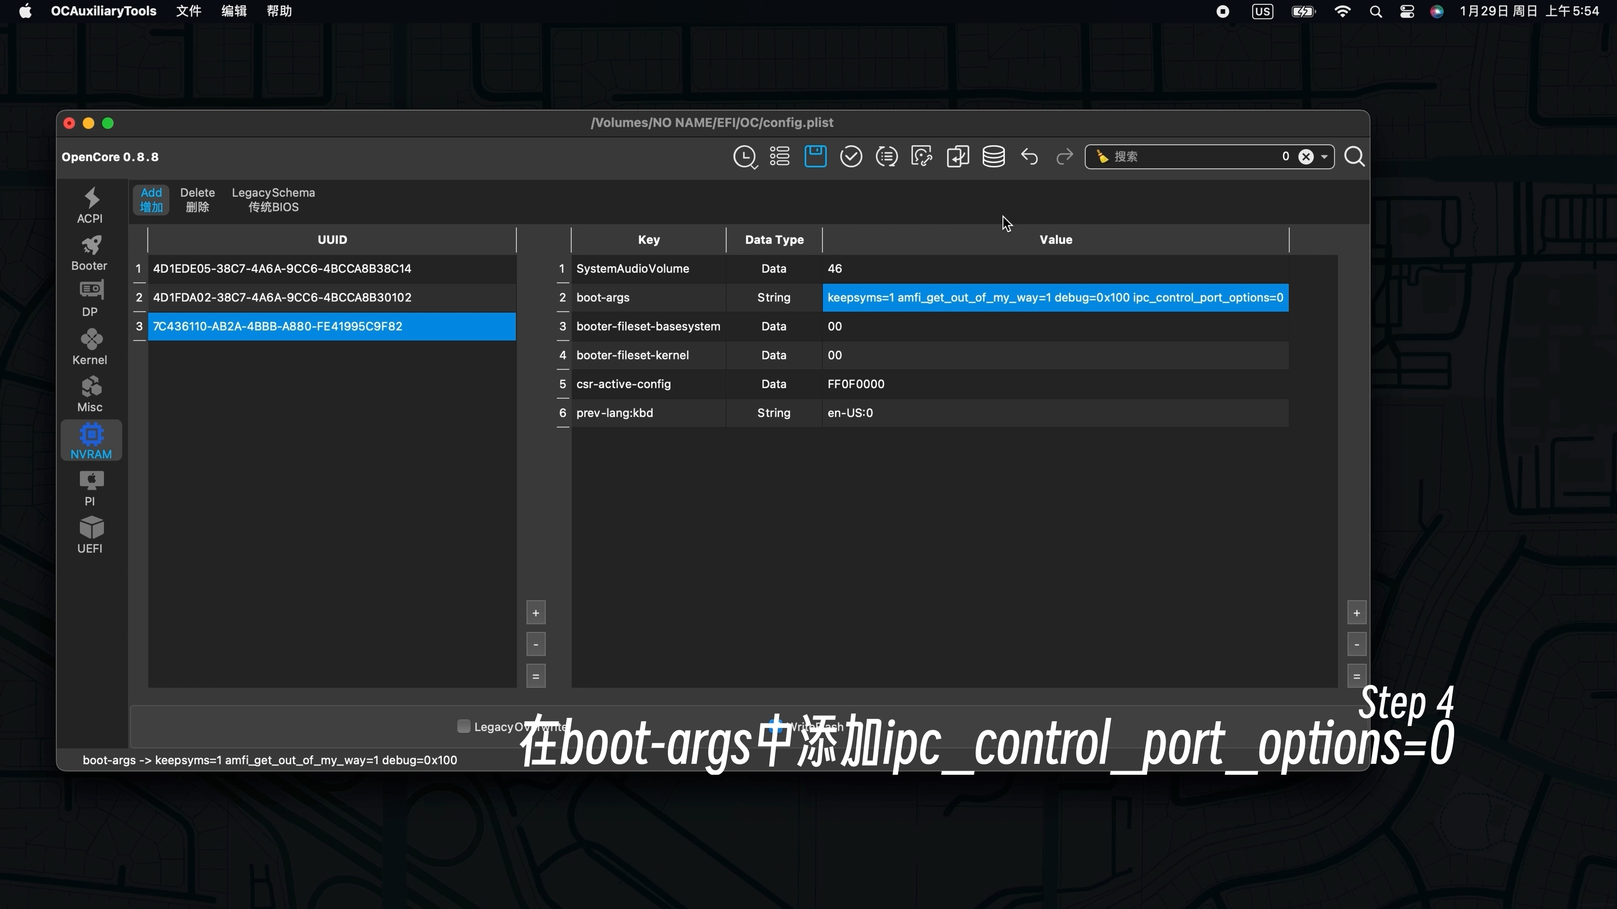Redo the last undone change

tap(1065, 156)
